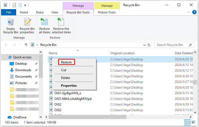Select the Picture Tools tab

(x=107, y=12)
